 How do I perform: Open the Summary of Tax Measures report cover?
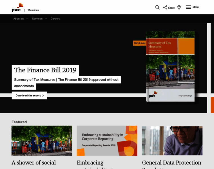pos(170,66)
